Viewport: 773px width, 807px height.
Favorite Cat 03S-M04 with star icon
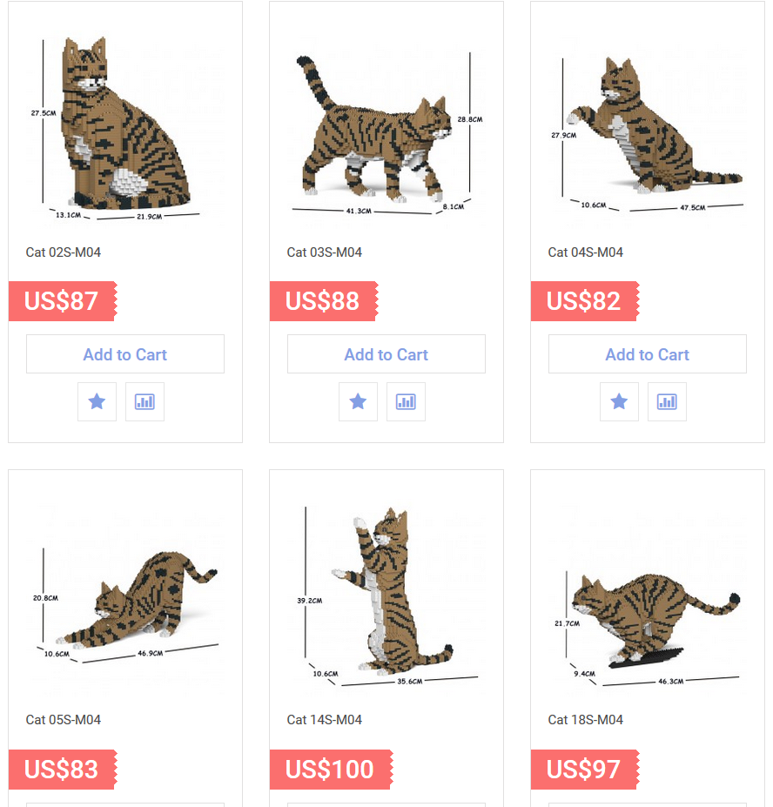pyautogui.click(x=358, y=401)
